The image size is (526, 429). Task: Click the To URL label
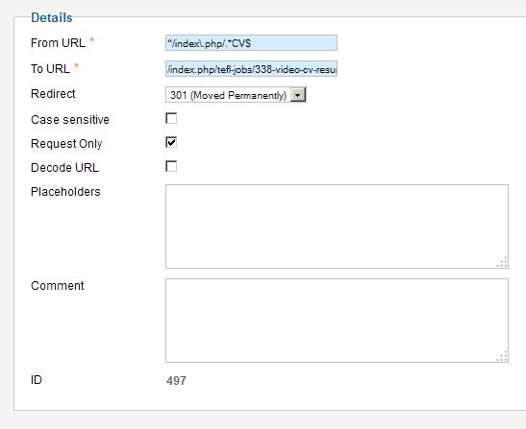(x=50, y=69)
